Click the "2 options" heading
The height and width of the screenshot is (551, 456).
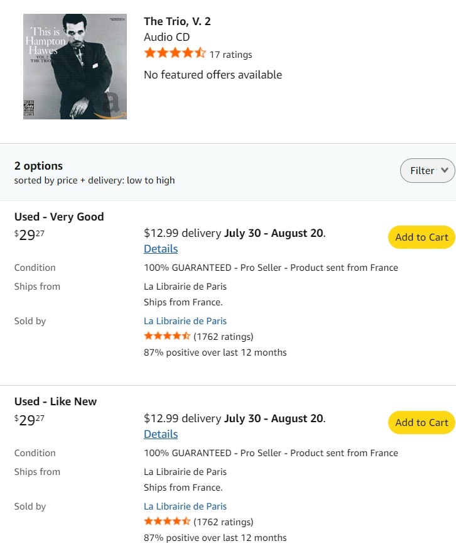coord(38,166)
